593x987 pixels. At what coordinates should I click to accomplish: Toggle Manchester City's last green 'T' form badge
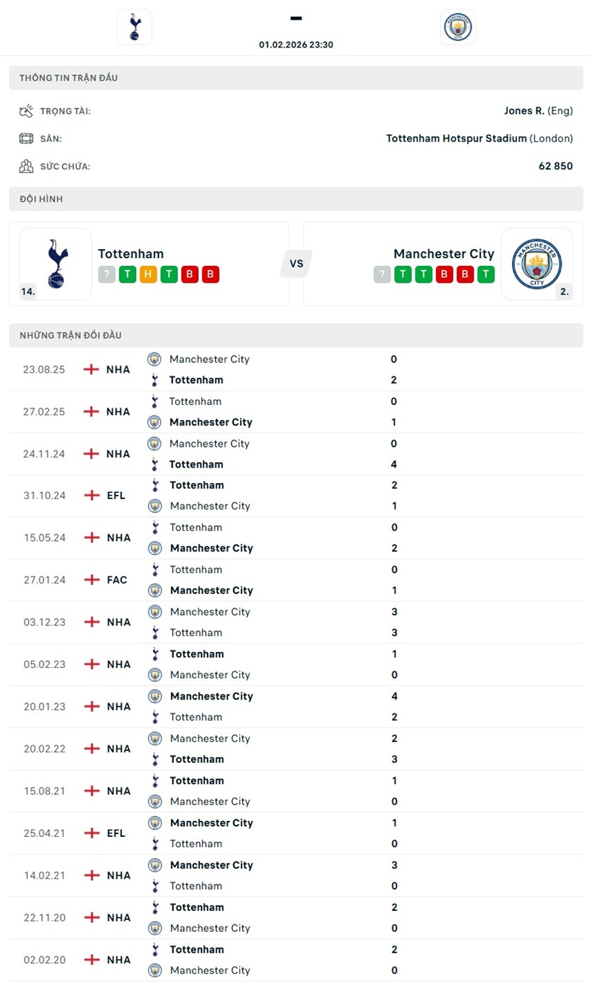[x=486, y=274]
